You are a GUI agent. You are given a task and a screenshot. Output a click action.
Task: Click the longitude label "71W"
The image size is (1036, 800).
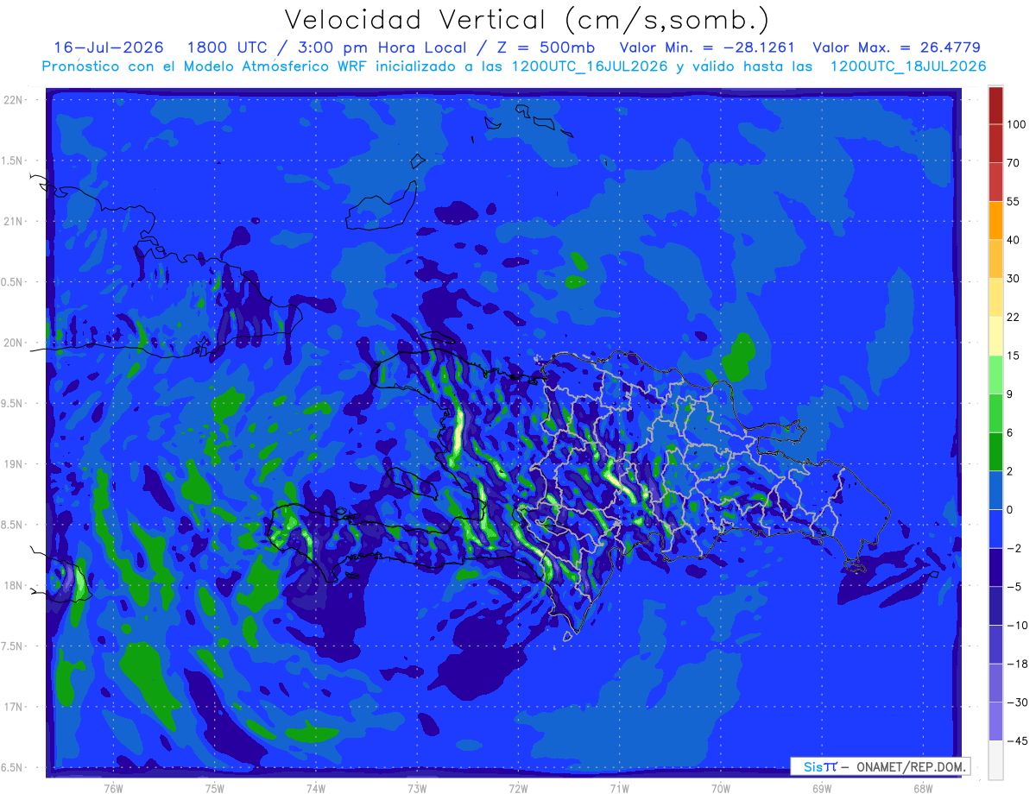[619, 788]
